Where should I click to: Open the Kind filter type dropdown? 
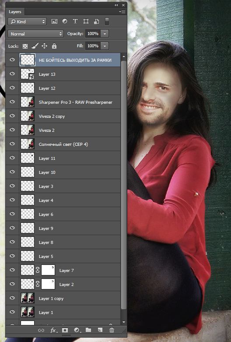(x=27, y=21)
